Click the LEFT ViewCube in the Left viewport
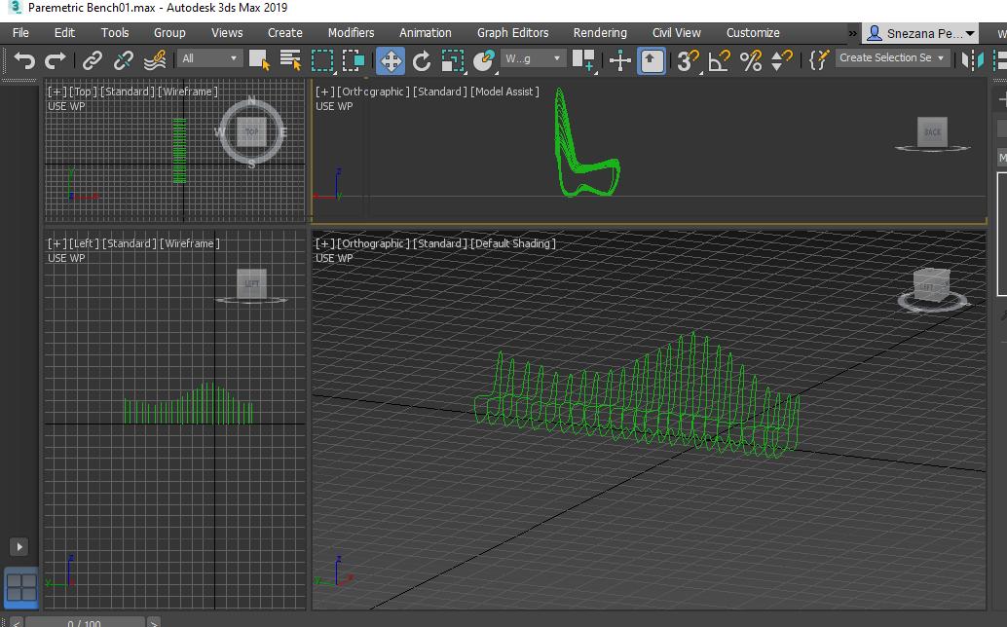 click(x=251, y=283)
